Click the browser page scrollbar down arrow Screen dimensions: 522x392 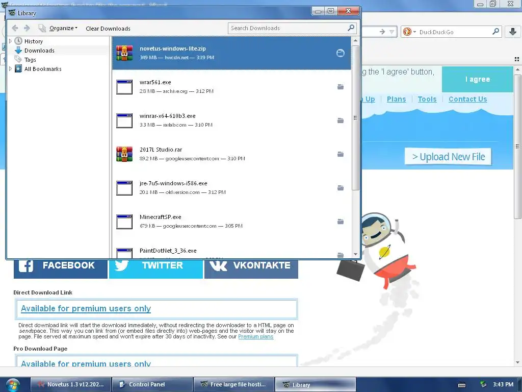tap(517, 362)
